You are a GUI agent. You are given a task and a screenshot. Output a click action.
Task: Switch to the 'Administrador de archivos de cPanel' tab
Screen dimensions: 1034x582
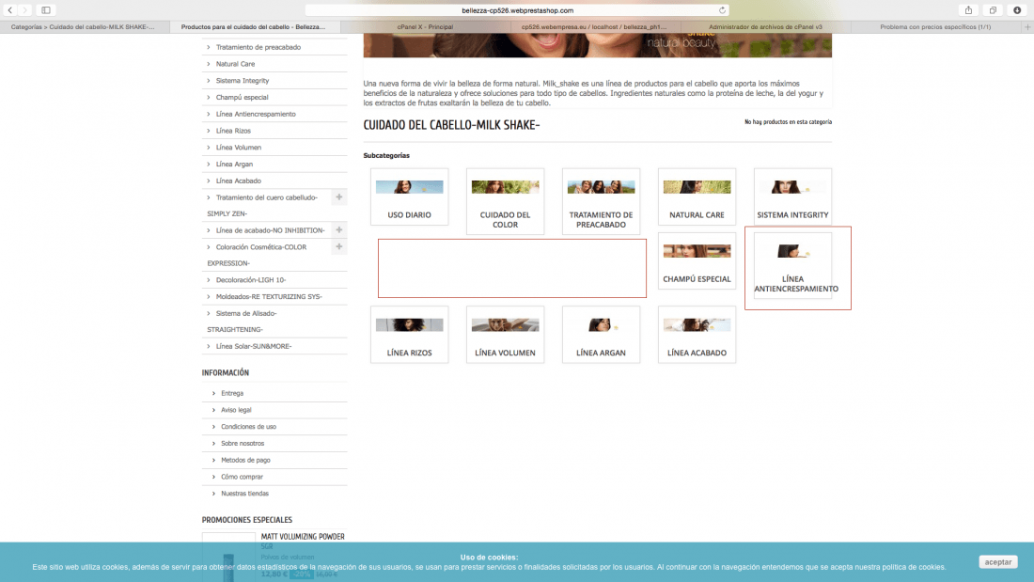coord(765,27)
